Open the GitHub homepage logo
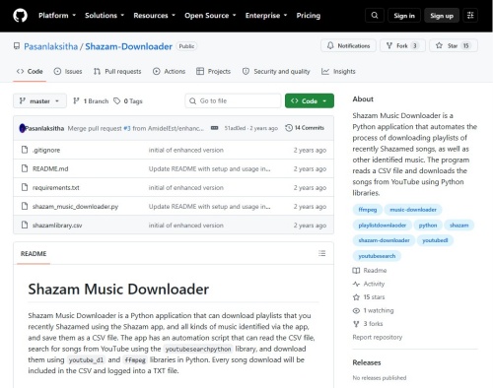This screenshot has width=493, height=388. 20,16
